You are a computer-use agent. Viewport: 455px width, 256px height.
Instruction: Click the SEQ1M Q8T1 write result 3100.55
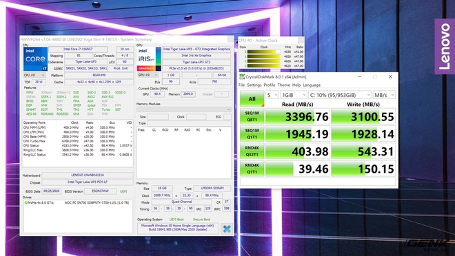[363, 116]
